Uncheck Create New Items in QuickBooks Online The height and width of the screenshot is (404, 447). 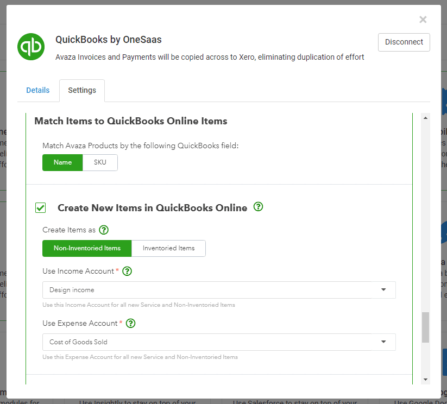click(x=41, y=207)
